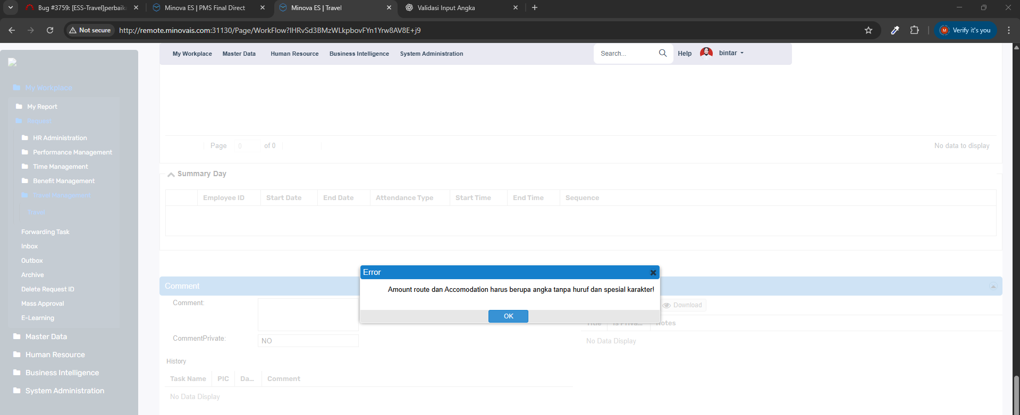Open Delete Request ID in sidebar
This screenshot has width=1020, height=415.
point(48,289)
